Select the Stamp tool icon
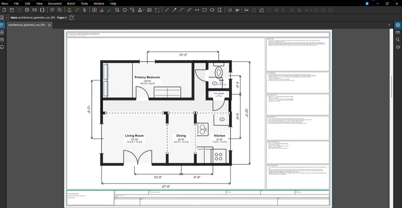This screenshot has height=208, width=402. [140, 10]
